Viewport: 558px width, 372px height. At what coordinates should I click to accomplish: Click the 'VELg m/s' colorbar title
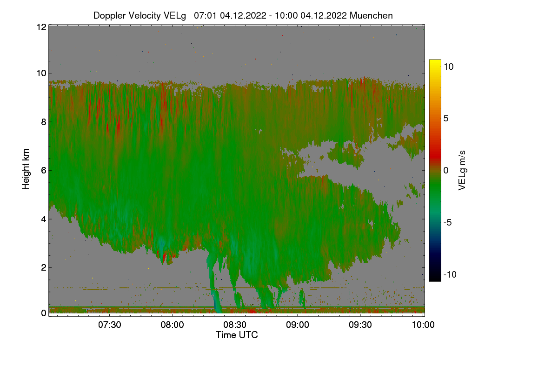tap(462, 170)
